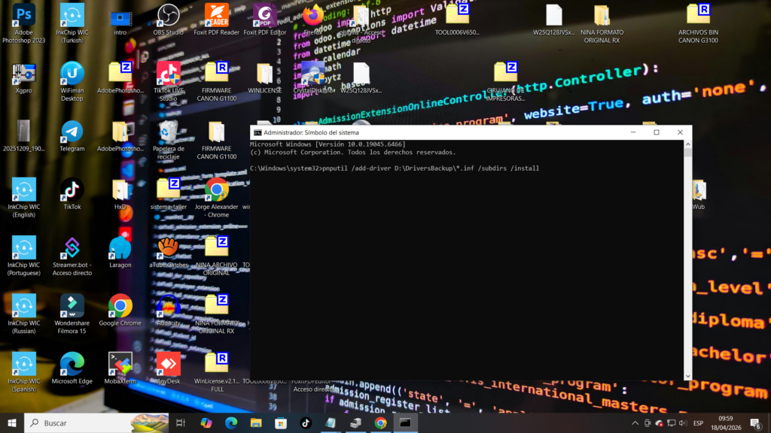Open Wondershare Filmora 15 shortcut
This screenshot has width=771, height=433.
pyautogui.click(x=72, y=306)
